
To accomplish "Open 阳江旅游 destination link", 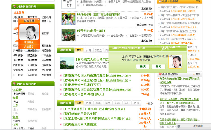I will pyautogui.click(x=32, y=55).
